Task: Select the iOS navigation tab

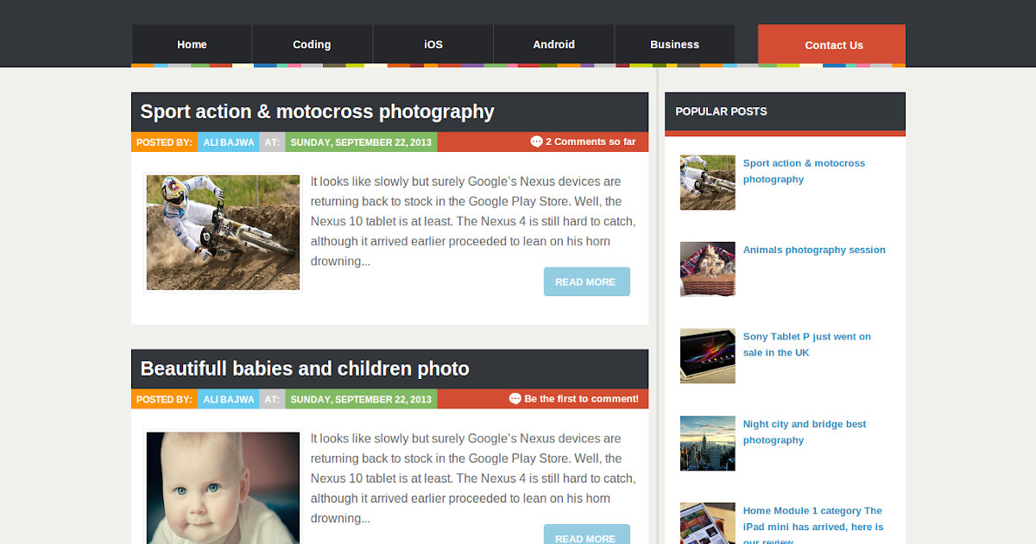Action: click(433, 44)
